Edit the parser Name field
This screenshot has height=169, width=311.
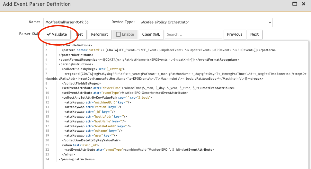pyautogui.click(x=70, y=22)
